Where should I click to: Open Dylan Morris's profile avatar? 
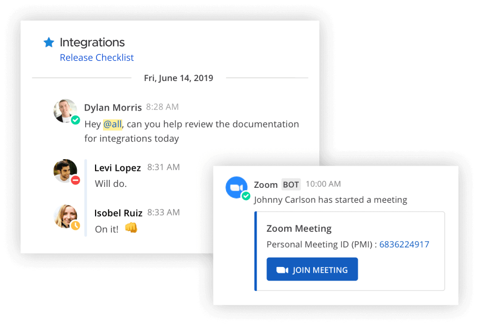[x=65, y=111]
